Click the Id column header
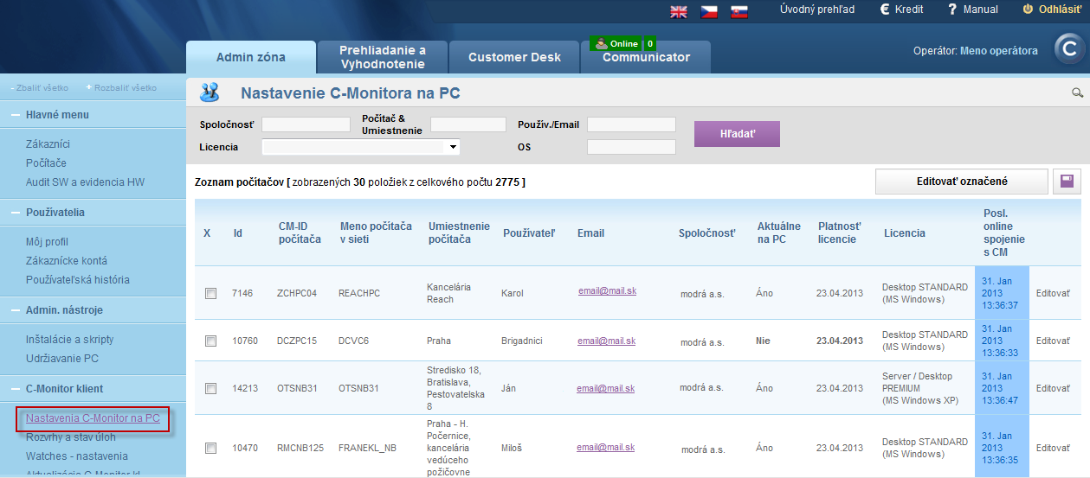The image size is (1090, 478). tap(237, 233)
